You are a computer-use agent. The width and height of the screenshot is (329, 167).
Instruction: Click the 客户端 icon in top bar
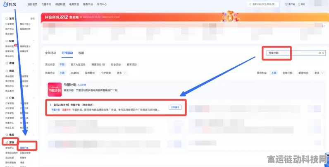tap(286, 5)
